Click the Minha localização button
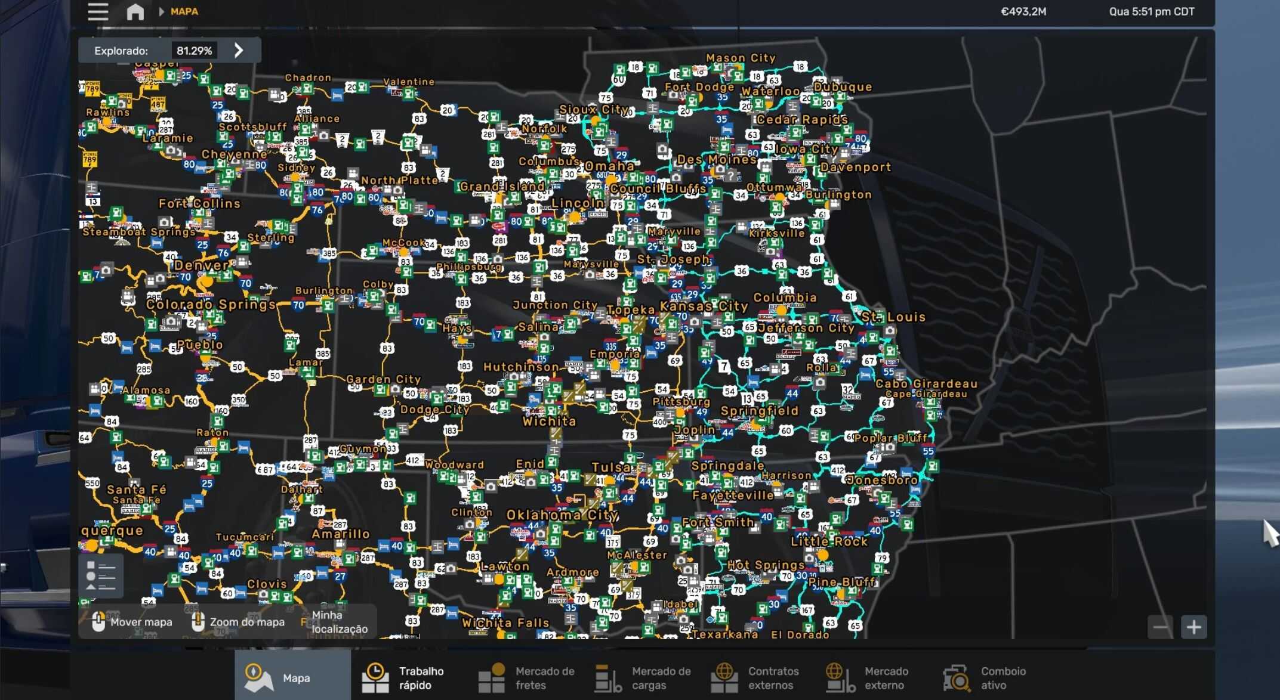The width and height of the screenshot is (1280, 700). (x=339, y=622)
